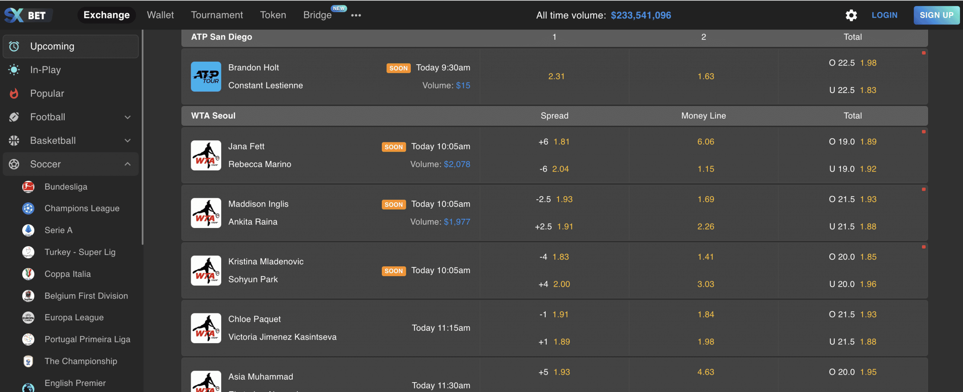Select In-Play in the sidebar

[x=71, y=70]
